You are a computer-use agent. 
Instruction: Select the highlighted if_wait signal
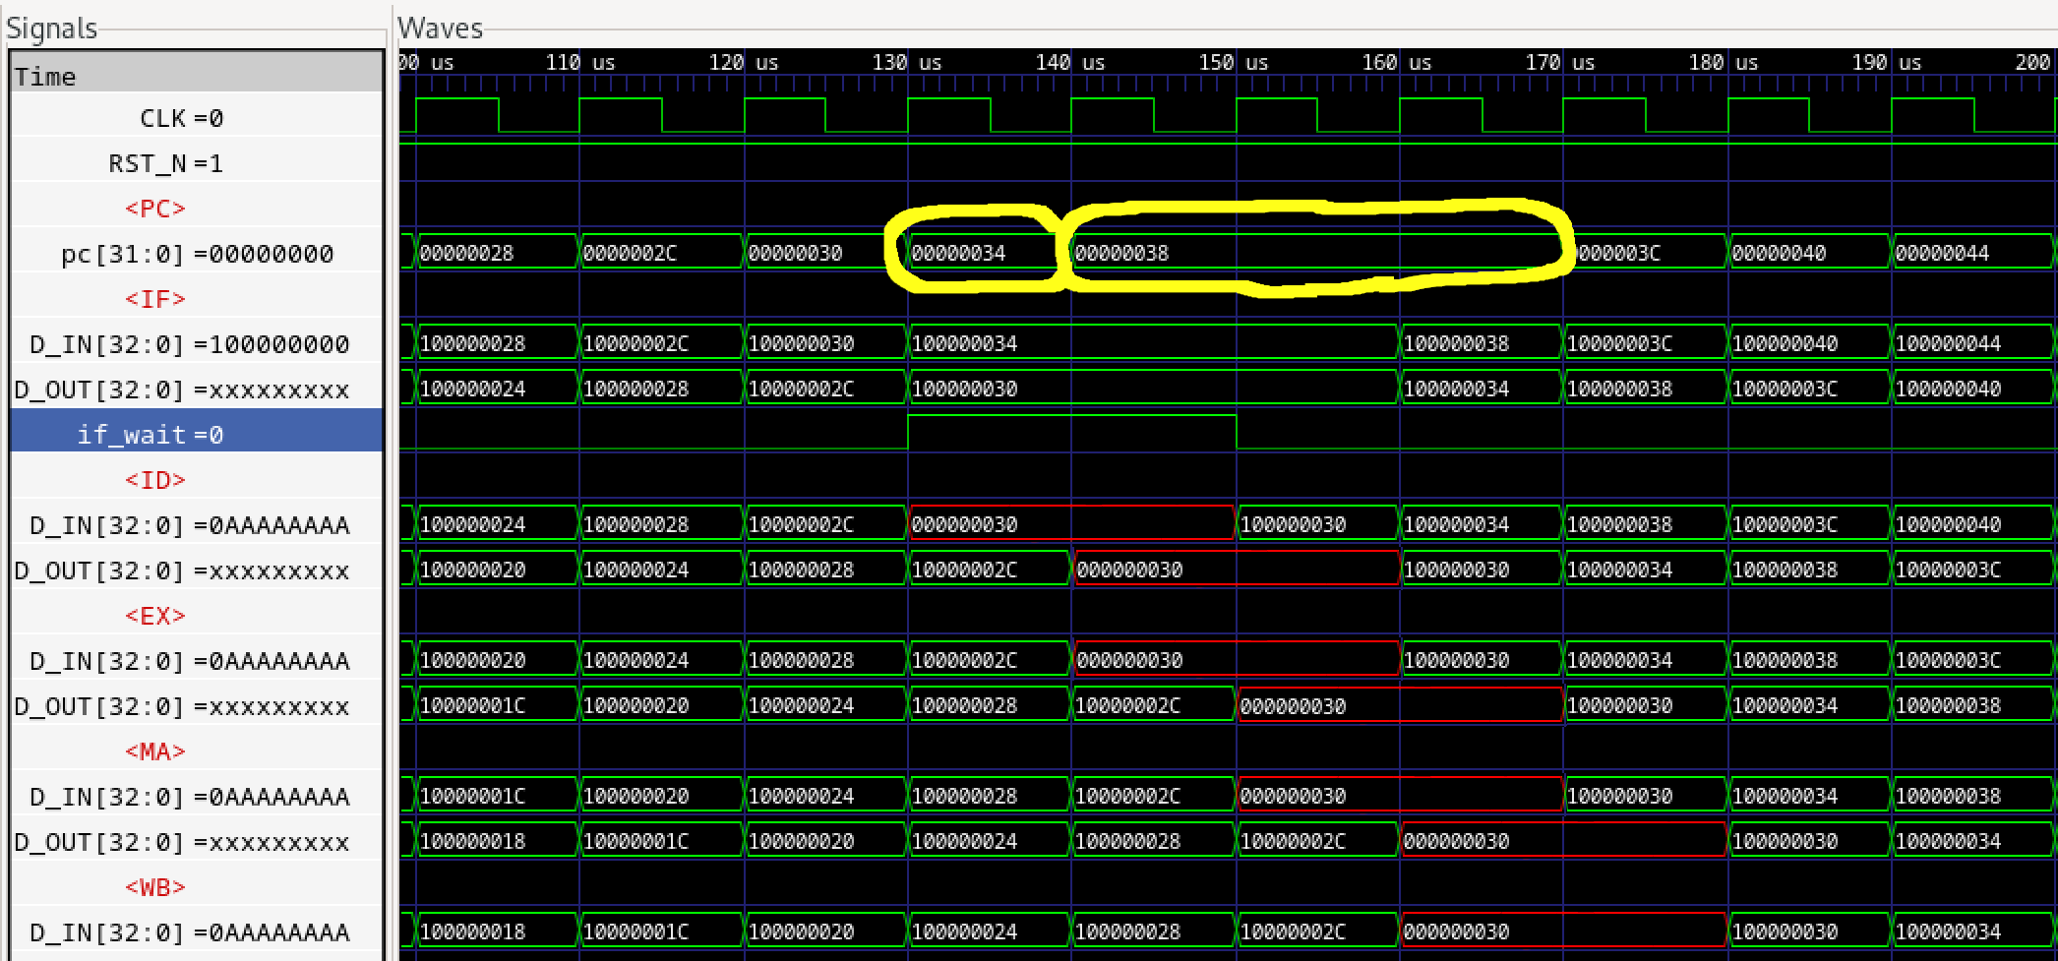151,435
